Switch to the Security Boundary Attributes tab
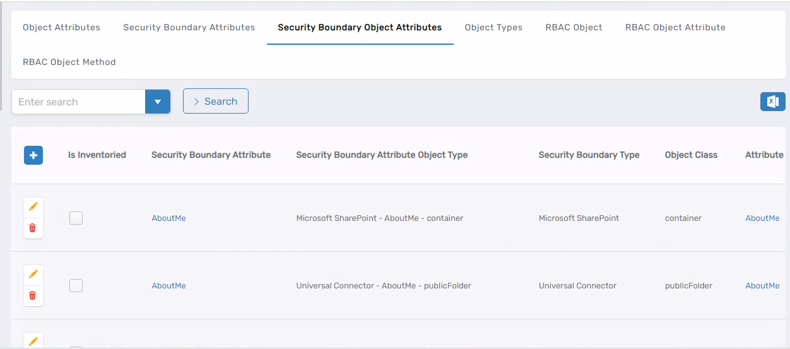The height and width of the screenshot is (349, 790). click(x=189, y=27)
